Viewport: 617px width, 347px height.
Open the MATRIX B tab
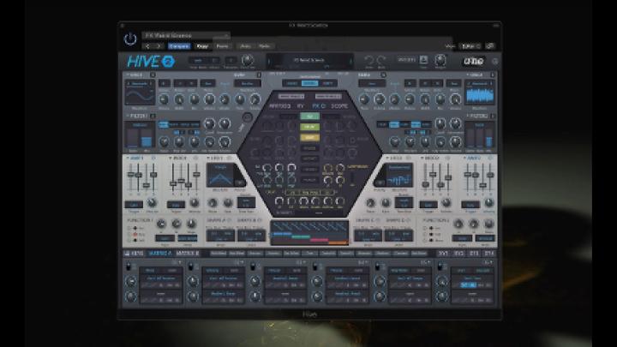coord(188,253)
